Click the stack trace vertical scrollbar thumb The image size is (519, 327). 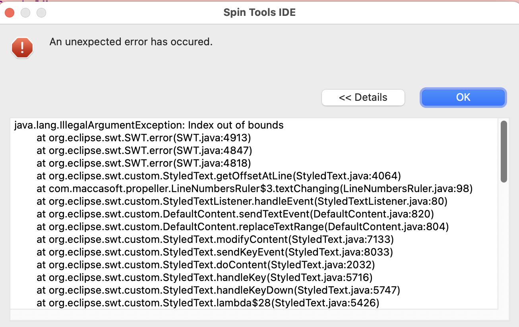(x=504, y=152)
